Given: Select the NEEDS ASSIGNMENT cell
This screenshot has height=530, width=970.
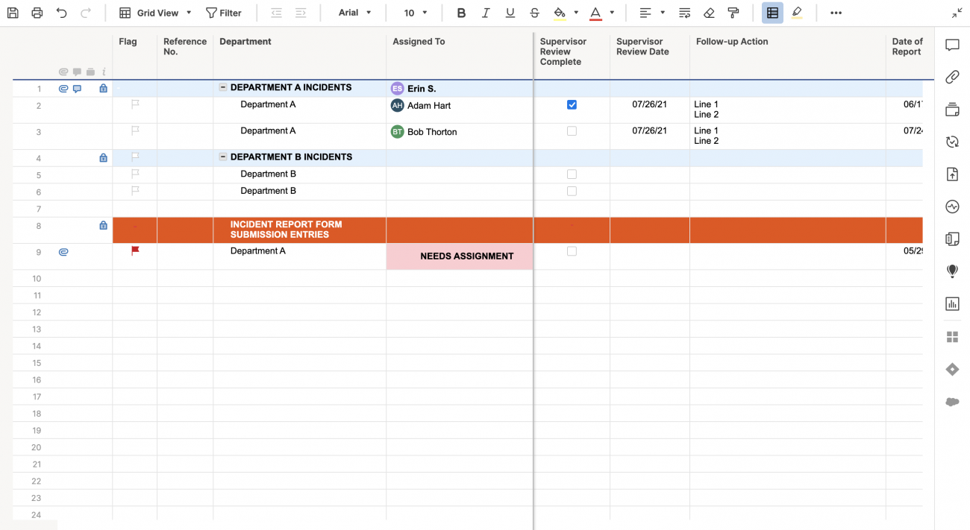Looking at the screenshot, I should pyautogui.click(x=459, y=256).
